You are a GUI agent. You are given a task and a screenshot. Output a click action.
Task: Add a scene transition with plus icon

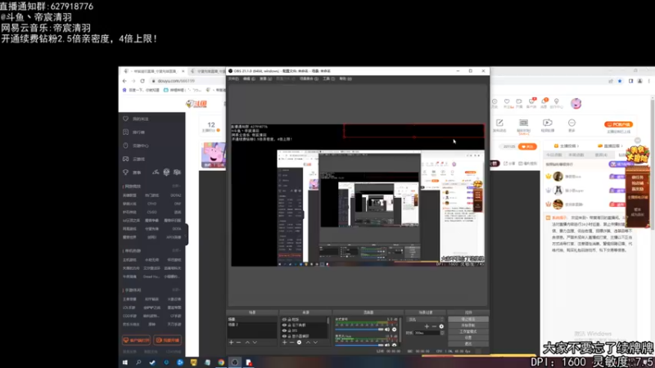(427, 326)
